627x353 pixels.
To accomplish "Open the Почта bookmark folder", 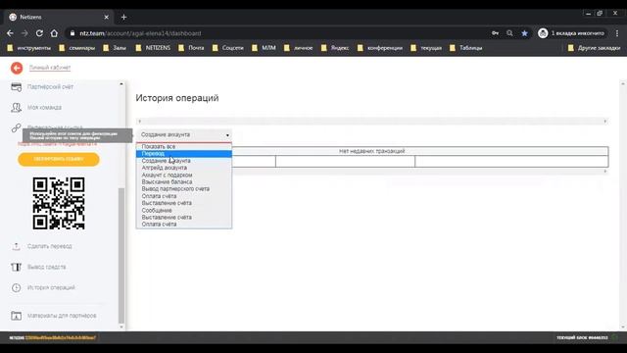I will pos(191,48).
